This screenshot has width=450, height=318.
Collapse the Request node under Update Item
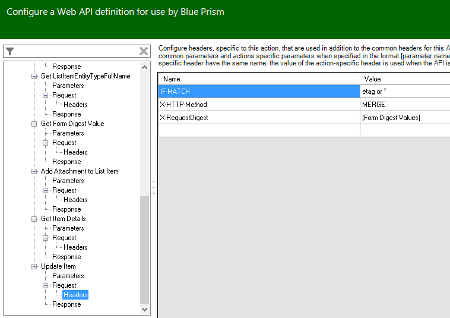(46, 285)
